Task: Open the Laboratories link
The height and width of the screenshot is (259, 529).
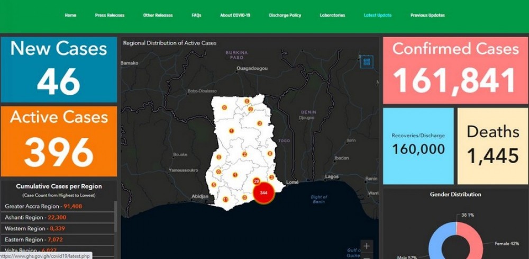Action: [x=332, y=15]
